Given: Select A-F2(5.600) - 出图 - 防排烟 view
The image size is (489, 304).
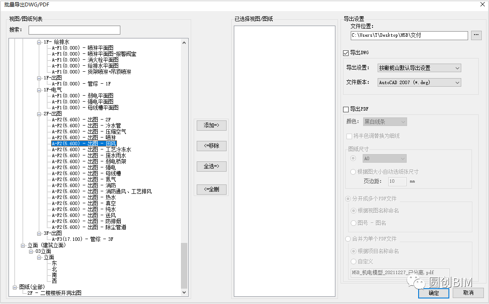Looking at the screenshot, I should (86, 222).
